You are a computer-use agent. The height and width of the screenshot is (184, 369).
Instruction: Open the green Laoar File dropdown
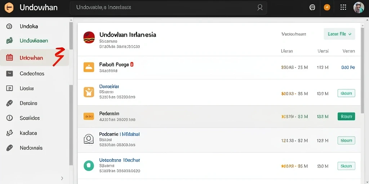[x=339, y=34]
